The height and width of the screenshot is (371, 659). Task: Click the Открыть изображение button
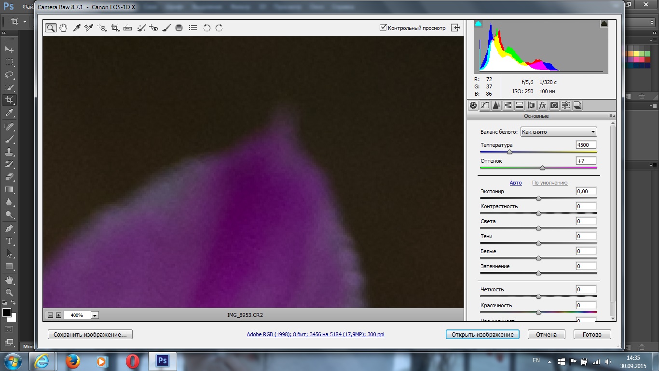click(482, 334)
